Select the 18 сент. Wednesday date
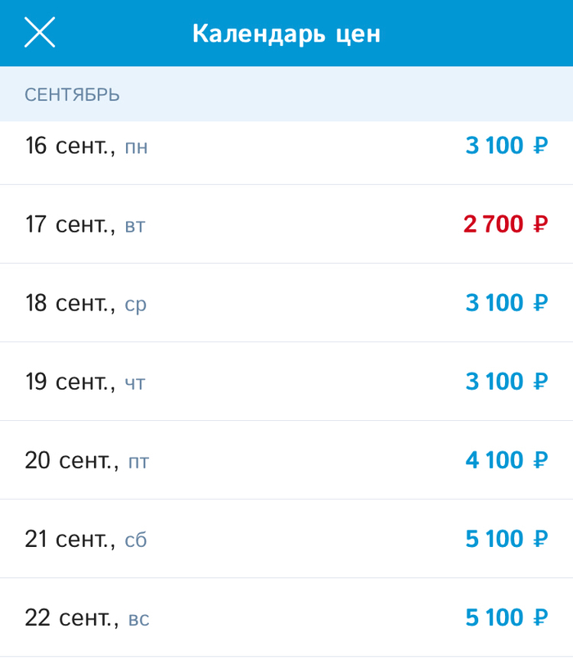The height and width of the screenshot is (660, 573). [86, 304]
